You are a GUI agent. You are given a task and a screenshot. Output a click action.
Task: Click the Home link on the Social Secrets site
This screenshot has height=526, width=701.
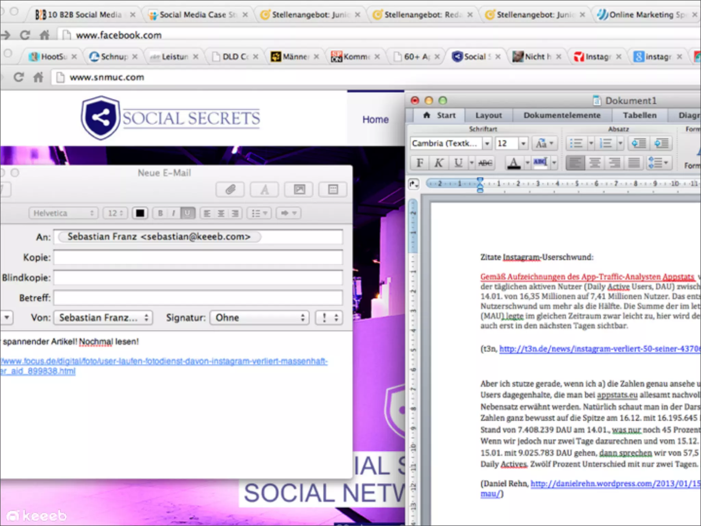click(x=375, y=120)
